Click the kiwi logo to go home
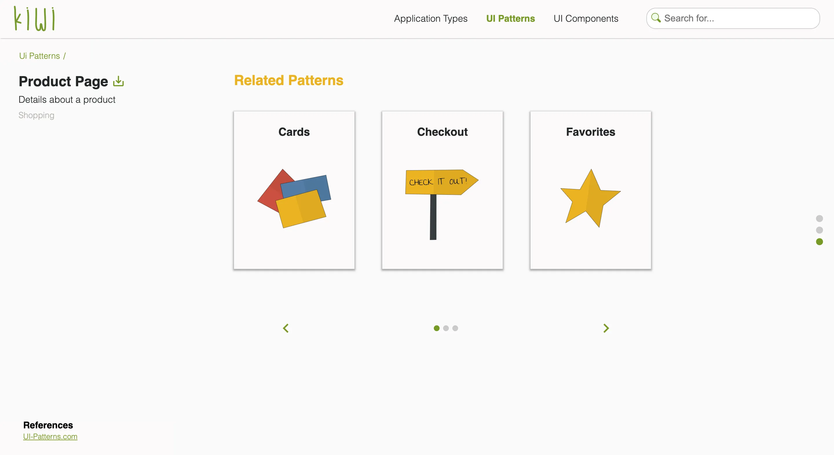834x455 pixels. tap(34, 19)
